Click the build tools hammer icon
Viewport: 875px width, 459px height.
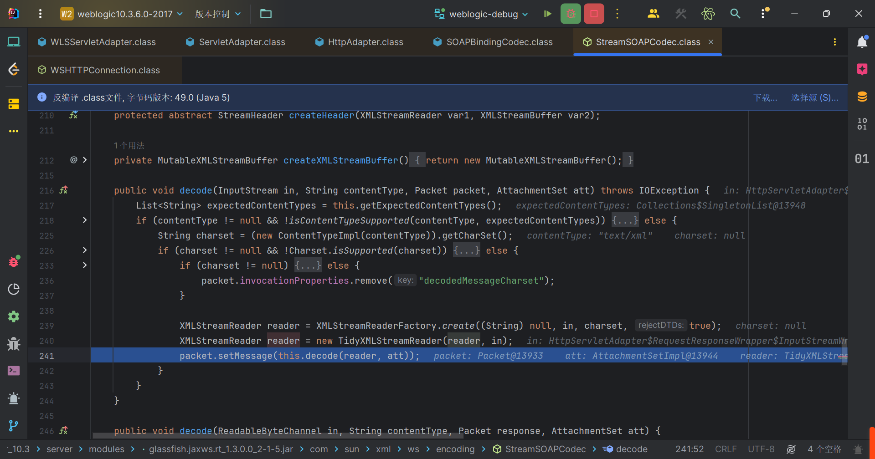point(681,14)
